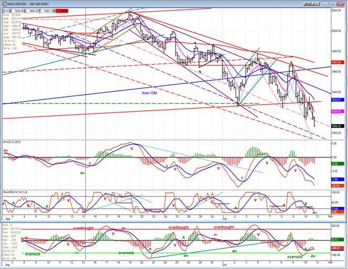This screenshot has width=348, height=269.
Task: Click the red net change -22.08 field
Action: (62, 11)
